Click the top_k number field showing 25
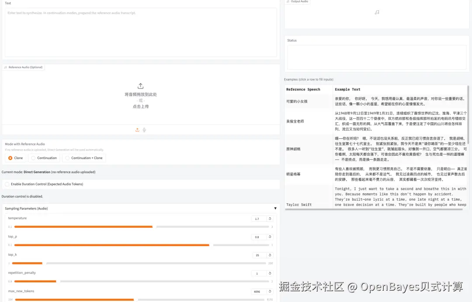 (259, 255)
